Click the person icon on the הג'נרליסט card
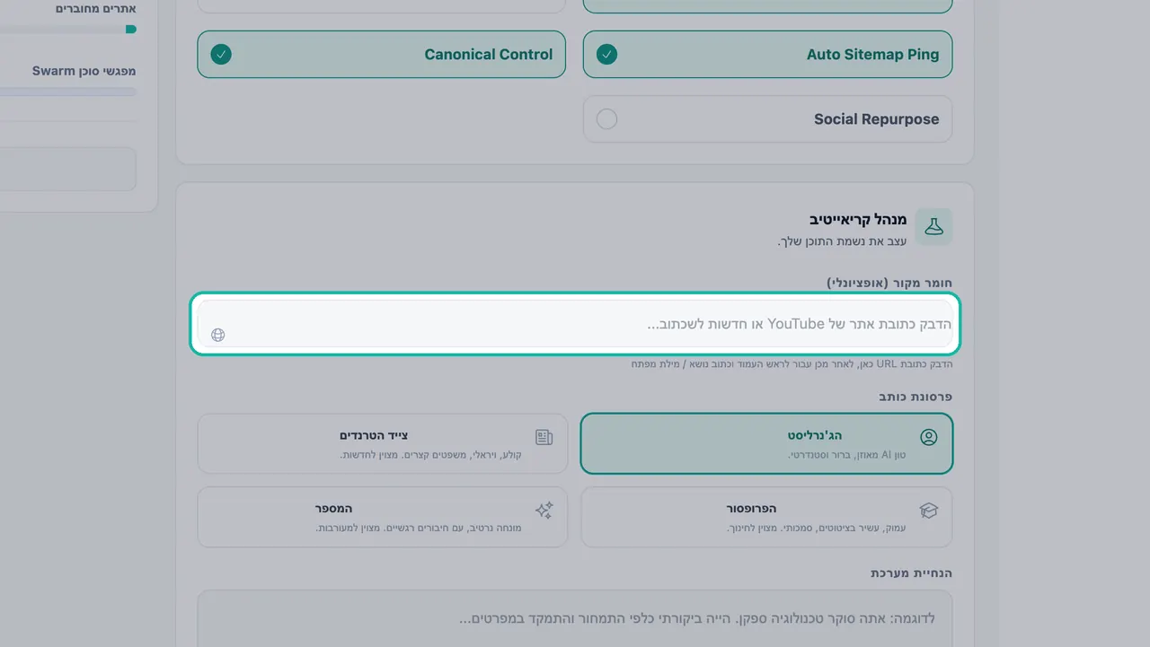Image resolution: width=1150 pixels, height=647 pixels. tap(929, 437)
